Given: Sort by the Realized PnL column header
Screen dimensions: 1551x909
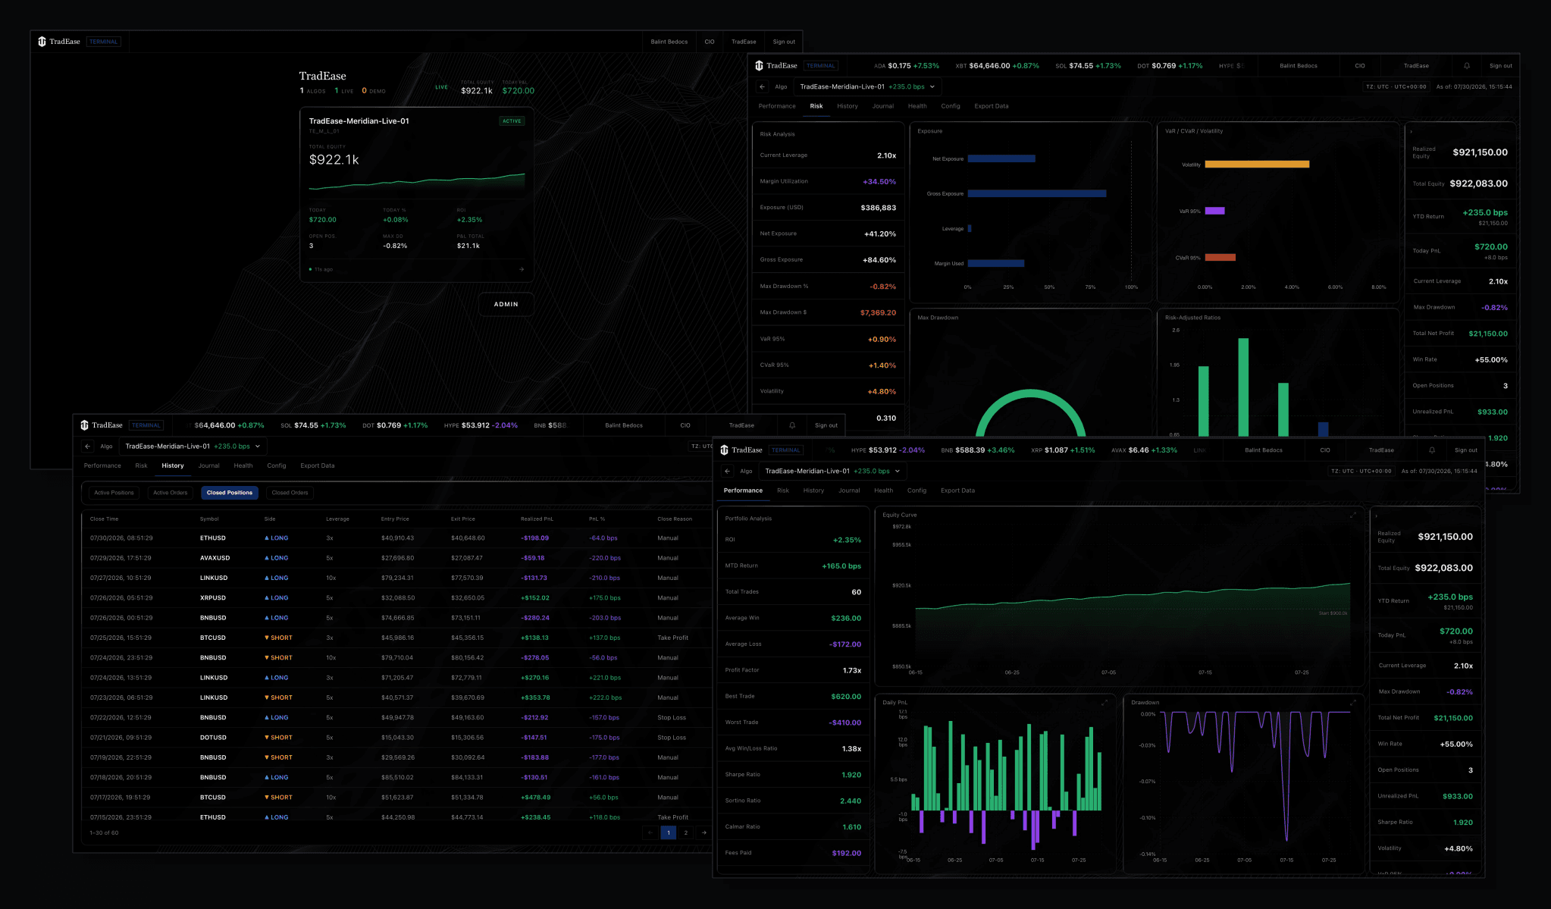Looking at the screenshot, I should [x=537, y=519].
